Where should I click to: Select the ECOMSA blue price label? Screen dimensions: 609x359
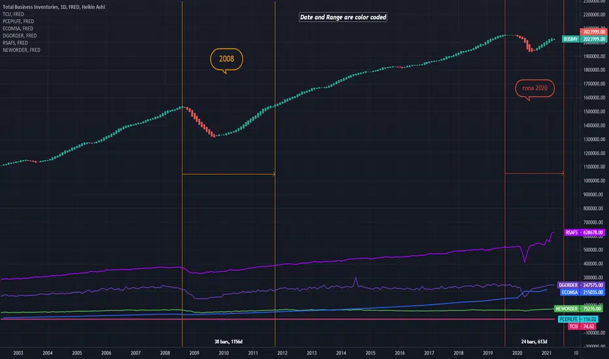pos(582,292)
